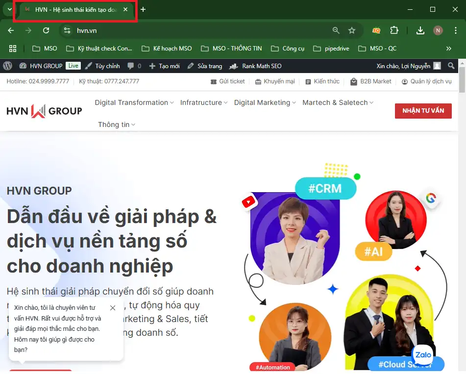Open the Chrome downloads icon

point(420,30)
